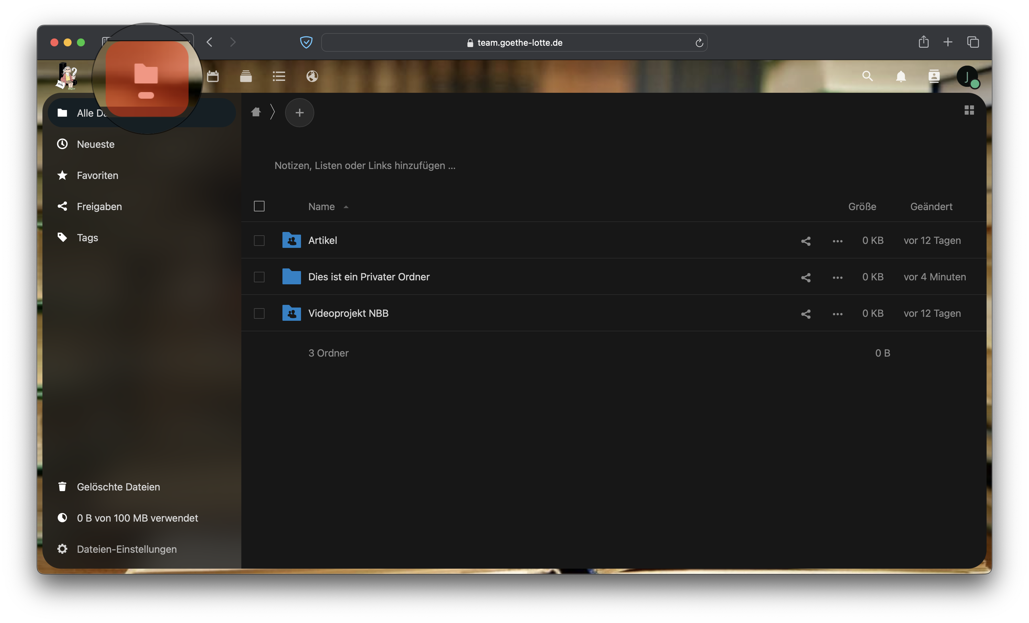The width and height of the screenshot is (1029, 623).
Task: Open Gelöschte Dateien
Action: click(x=118, y=487)
